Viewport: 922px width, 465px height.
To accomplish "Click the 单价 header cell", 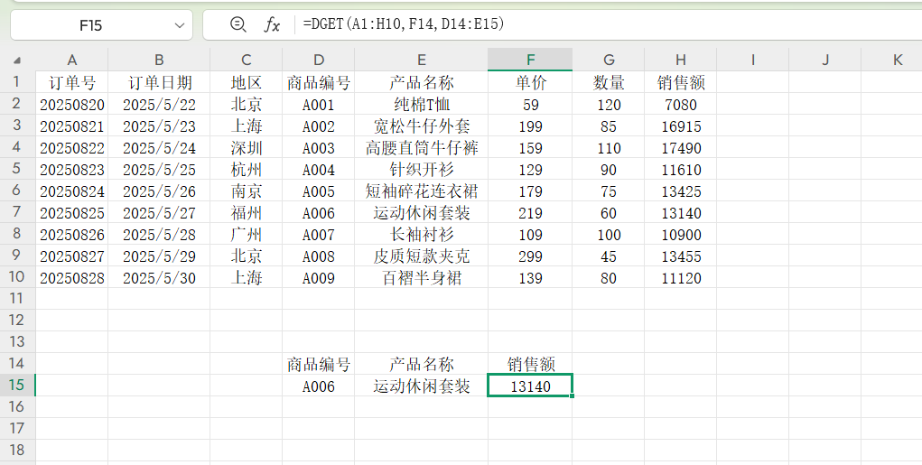I will point(530,82).
